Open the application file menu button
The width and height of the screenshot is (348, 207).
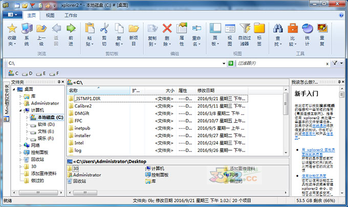point(12,15)
